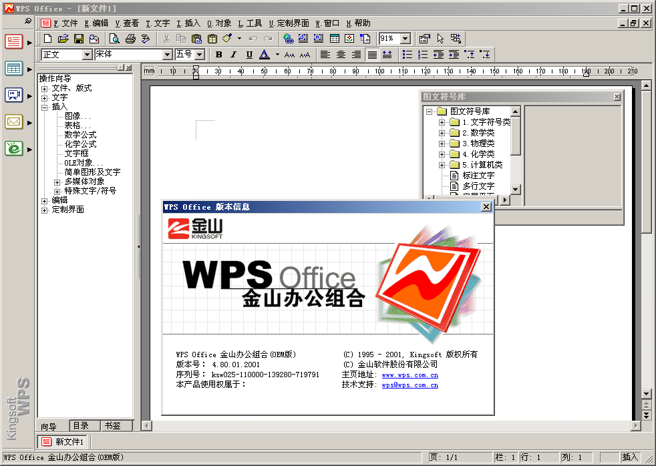Open the presentation icon in left sidebar
The height and width of the screenshot is (466, 656).
(x=13, y=95)
